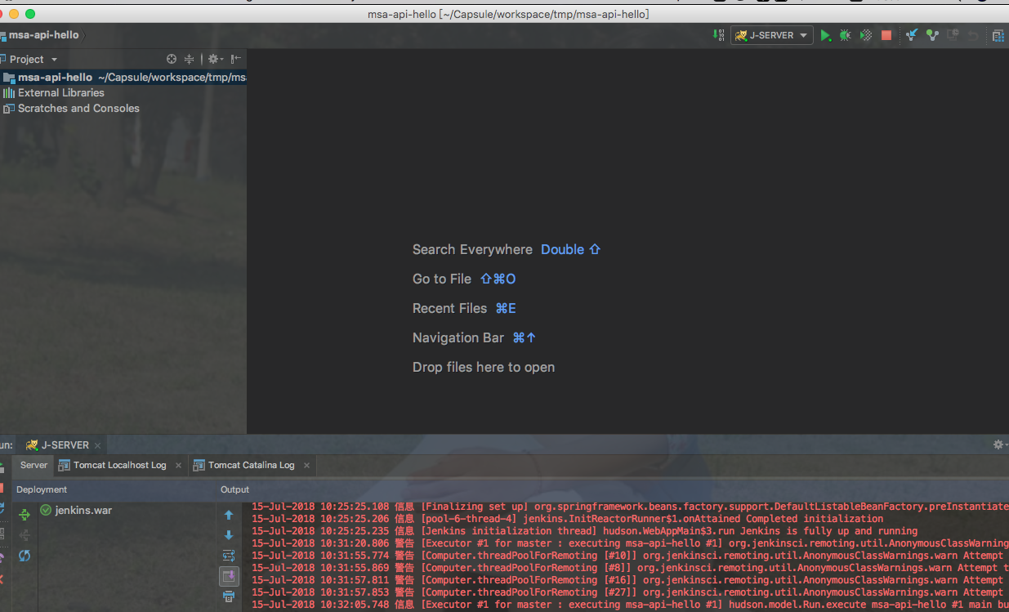1009x612 pixels.
Task: Open the project structure icon in the toolbar
Action: [x=998, y=35]
